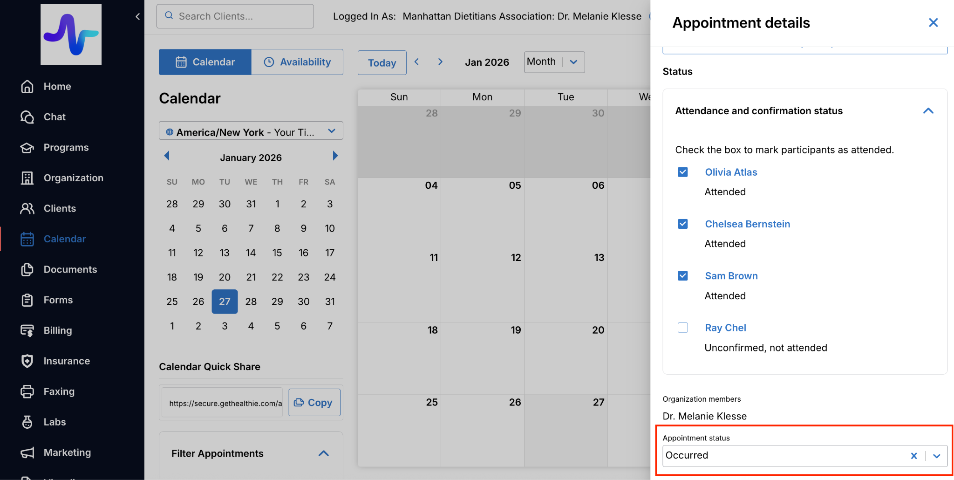This screenshot has width=954, height=480.
Task: Click the Documents icon in sidebar
Action: pyautogui.click(x=27, y=269)
